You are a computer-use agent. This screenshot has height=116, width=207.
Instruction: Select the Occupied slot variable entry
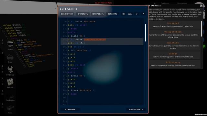pyautogui.click(x=173, y=24)
